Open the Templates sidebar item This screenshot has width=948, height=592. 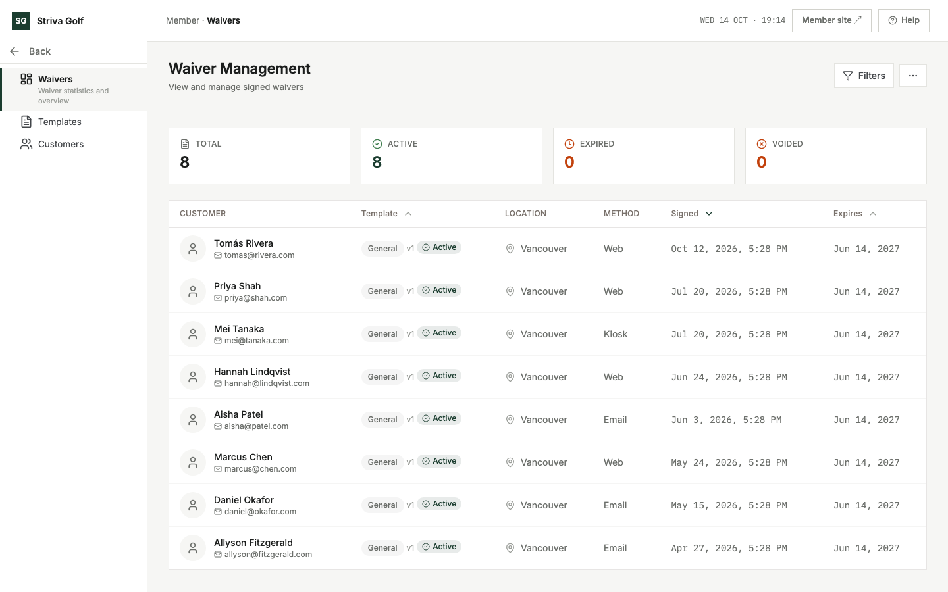[x=74, y=122]
